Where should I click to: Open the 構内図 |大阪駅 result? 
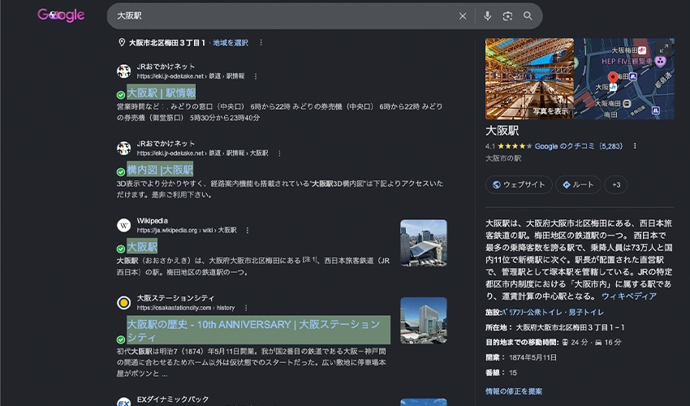click(160, 170)
